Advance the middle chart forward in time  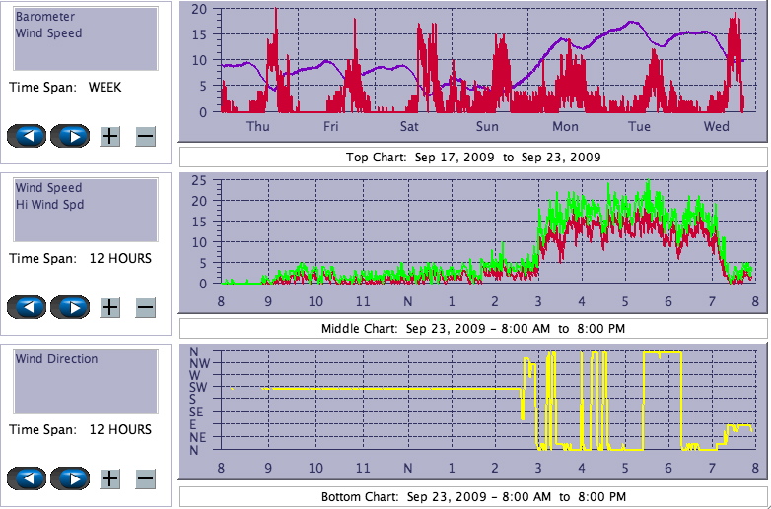70,307
